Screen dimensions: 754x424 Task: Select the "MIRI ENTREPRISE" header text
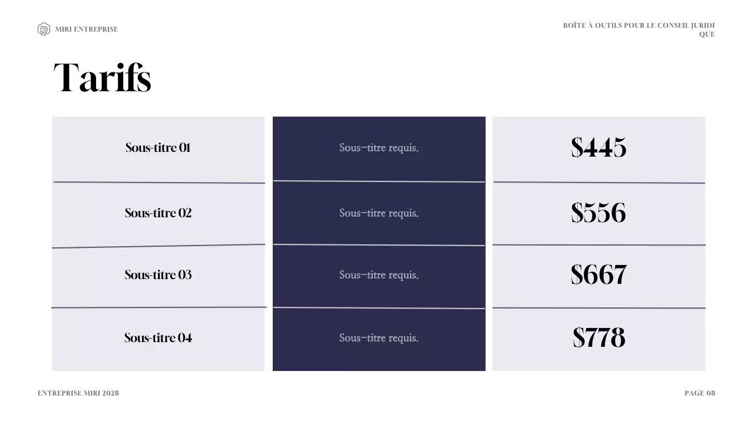87,29
